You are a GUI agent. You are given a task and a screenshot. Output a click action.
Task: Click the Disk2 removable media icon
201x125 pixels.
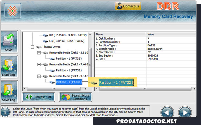coord(45,53)
